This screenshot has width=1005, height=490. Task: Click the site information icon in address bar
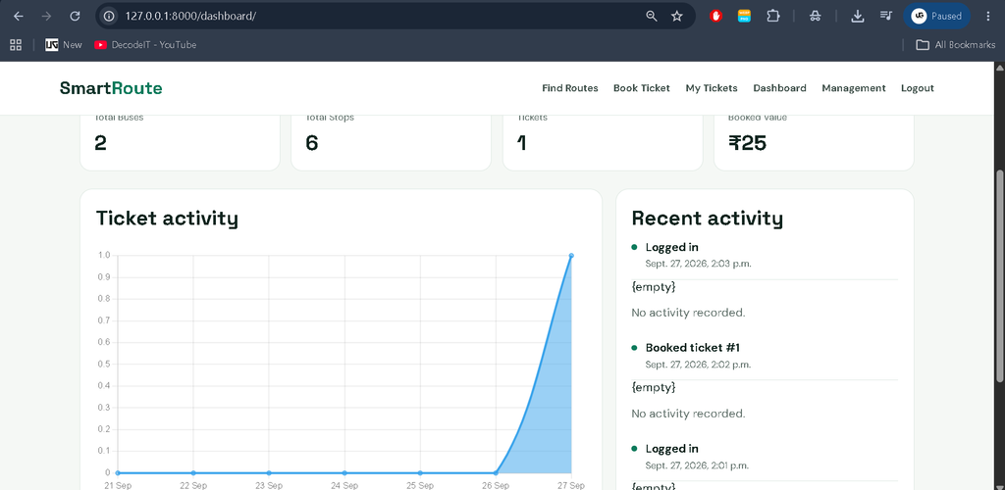[110, 16]
